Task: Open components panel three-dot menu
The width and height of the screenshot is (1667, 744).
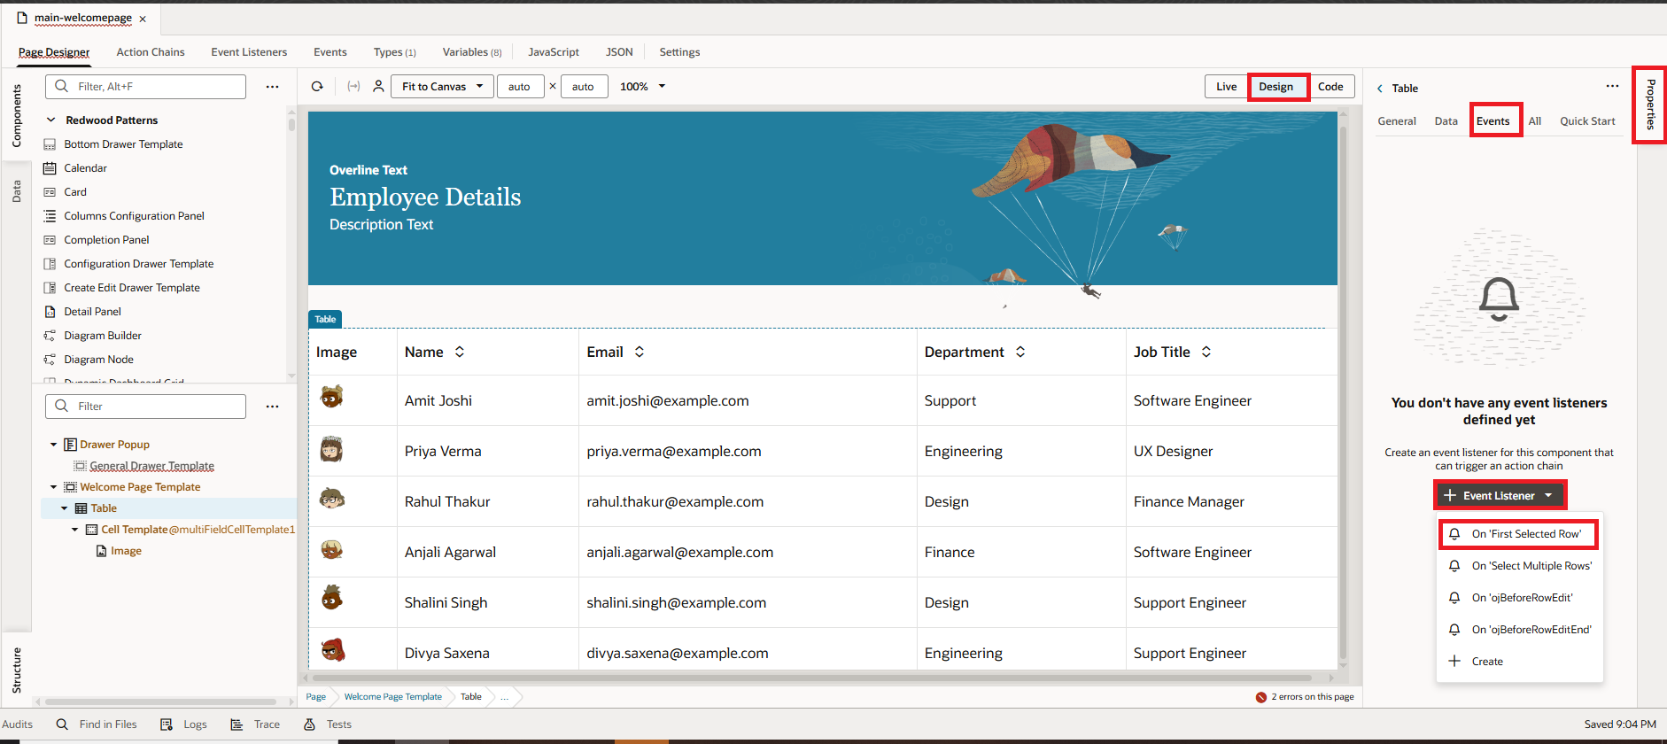Action: coord(272,87)
